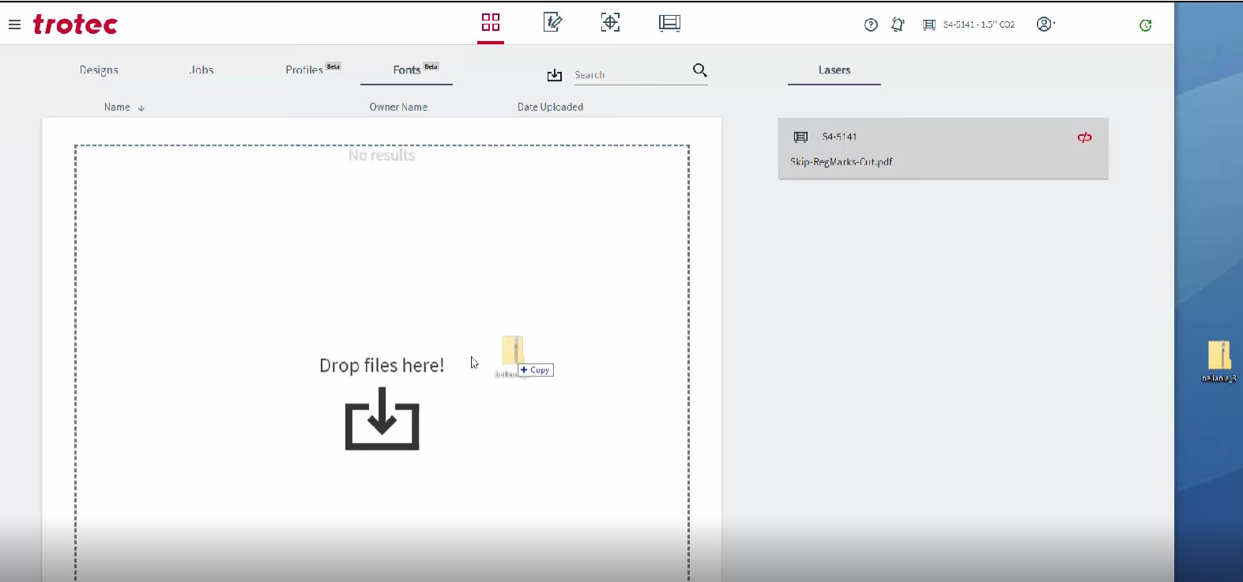Click the Trotec logo
The image size is (1243, 582).
[75, 25]
